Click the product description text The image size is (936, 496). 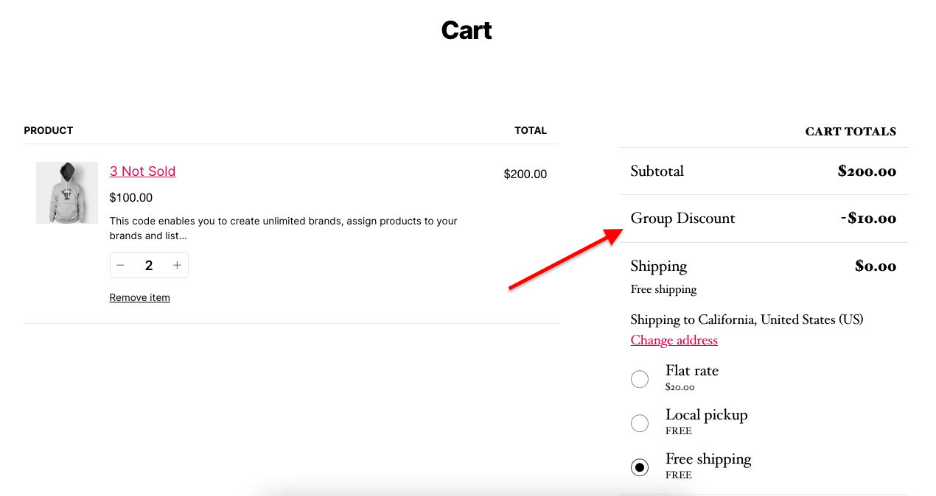tap(283, 228)
